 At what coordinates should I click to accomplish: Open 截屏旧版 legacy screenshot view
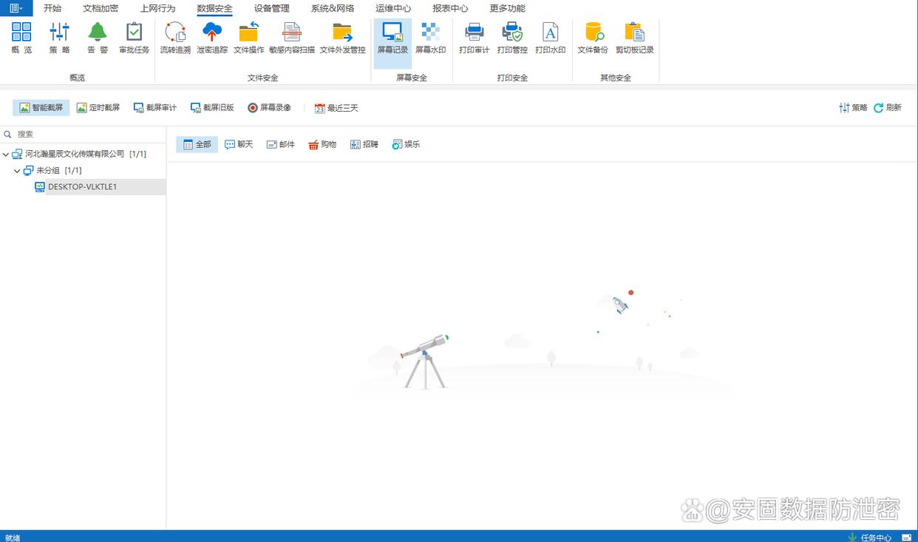point(212,108)
